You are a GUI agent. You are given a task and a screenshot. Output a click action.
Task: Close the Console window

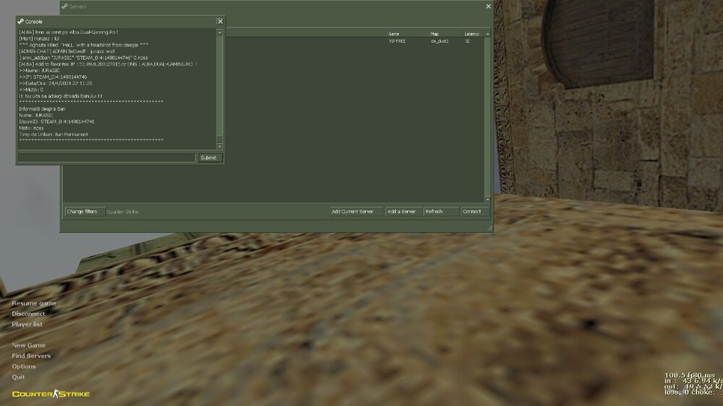point(220,22)
